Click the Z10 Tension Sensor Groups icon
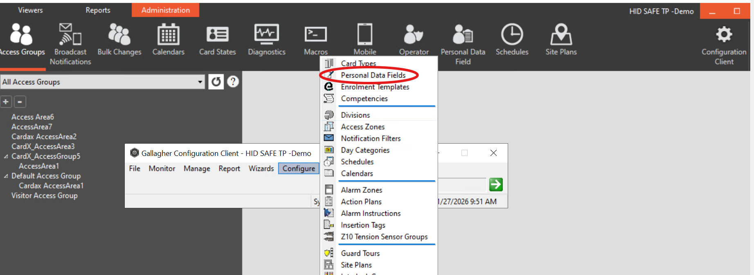Image resolution: width=754 pixels, height=275 pixels. click(329, 236)
